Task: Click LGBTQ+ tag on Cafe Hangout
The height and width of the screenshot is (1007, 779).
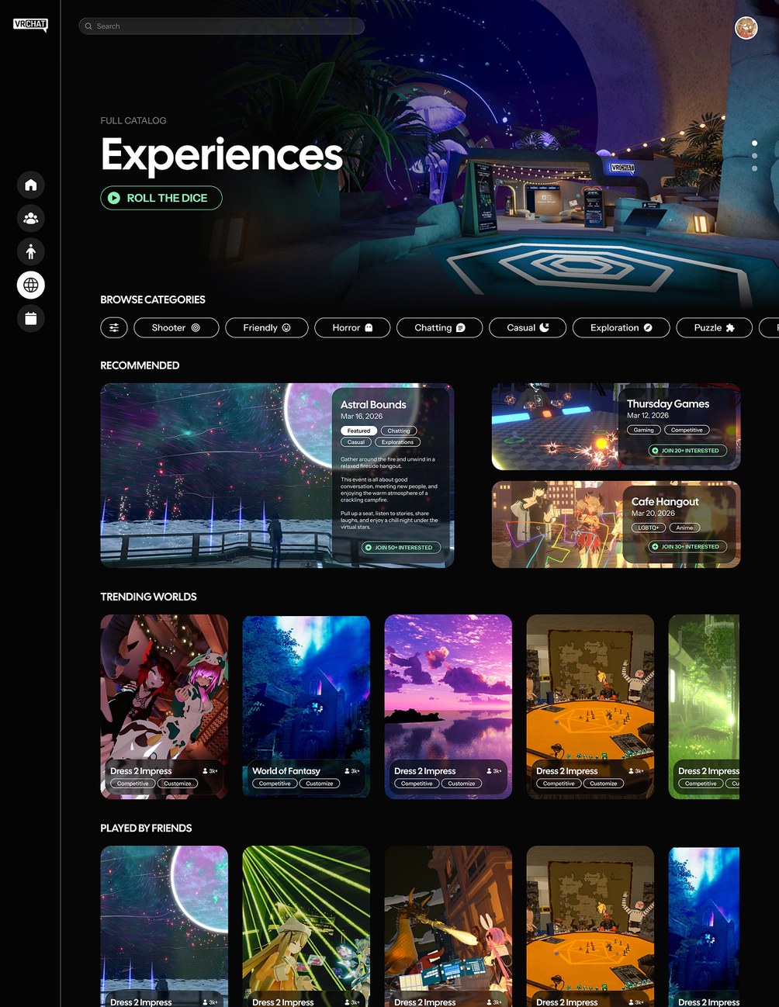Action: [x=649, y=528]
